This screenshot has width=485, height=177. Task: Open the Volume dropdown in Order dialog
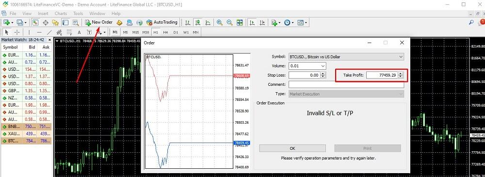(x=323, y=66)
